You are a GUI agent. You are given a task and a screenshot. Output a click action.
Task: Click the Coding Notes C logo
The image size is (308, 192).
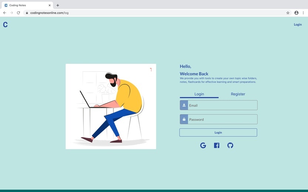coord(5,24)
